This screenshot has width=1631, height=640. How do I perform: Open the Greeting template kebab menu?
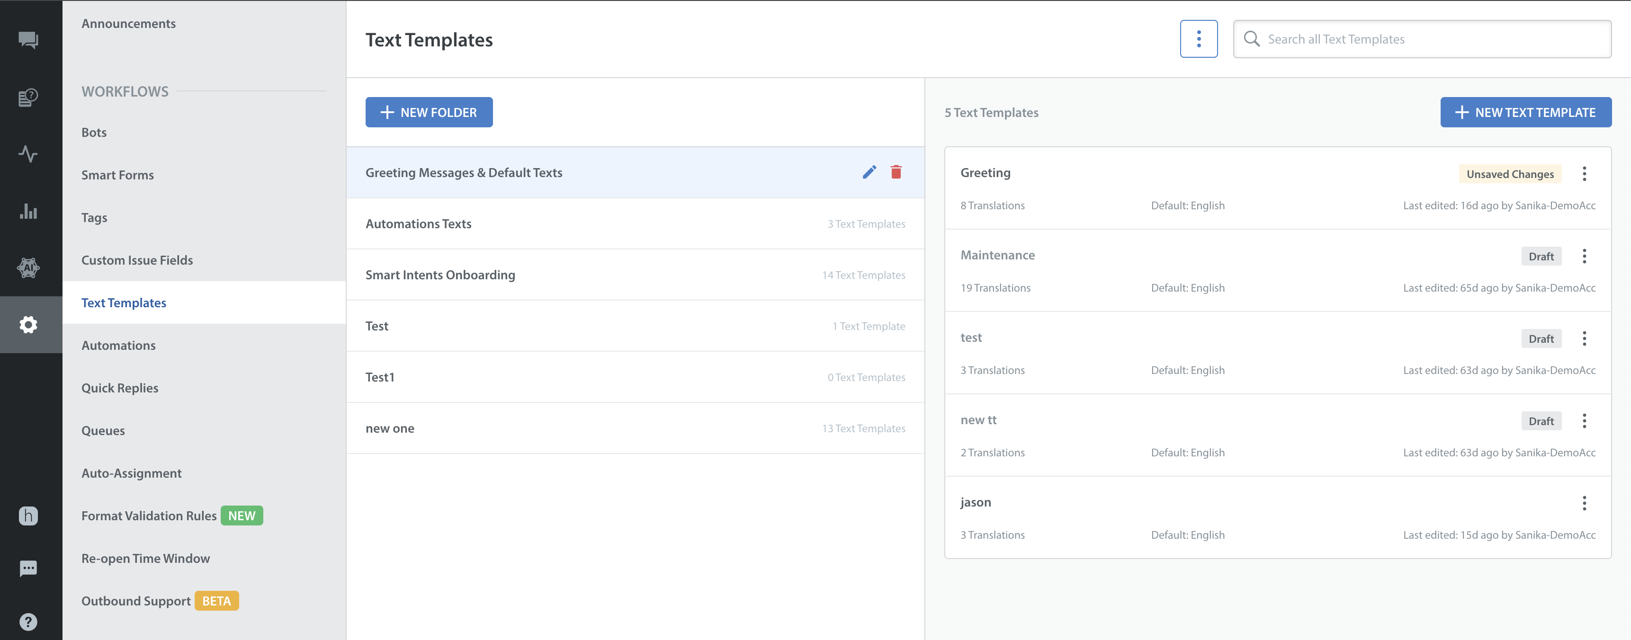[1584, 174]
